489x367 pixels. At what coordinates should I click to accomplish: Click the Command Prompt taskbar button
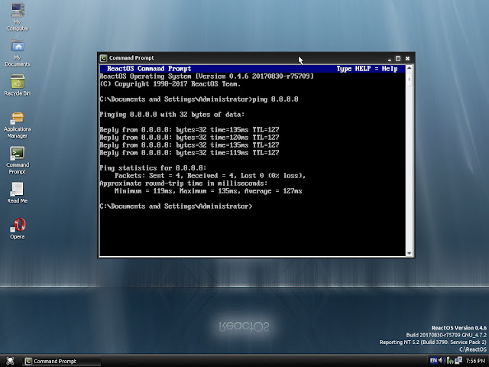pyautogui.click(x=62, y=361)
